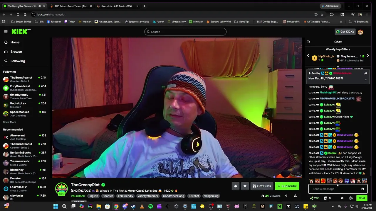Screen dimensions: 376x211
Task: Open Spotify from taskbar
Action: (150, 206)
